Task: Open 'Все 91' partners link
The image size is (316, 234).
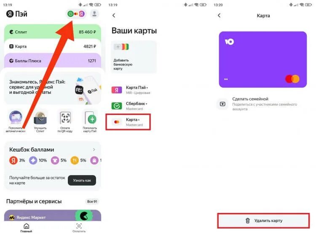Action: [x=92, y=201]
